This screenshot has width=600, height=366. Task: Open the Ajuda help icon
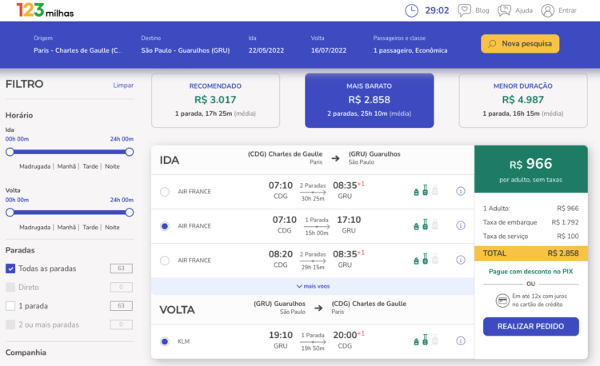pyautogui.click(x=505, y=10)
